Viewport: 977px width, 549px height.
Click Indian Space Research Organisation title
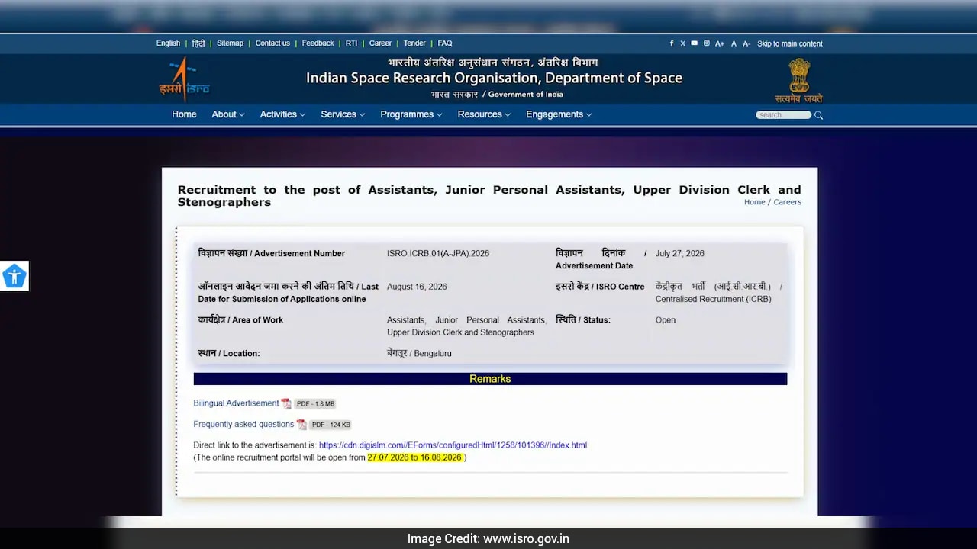click(x=494, y=78)
